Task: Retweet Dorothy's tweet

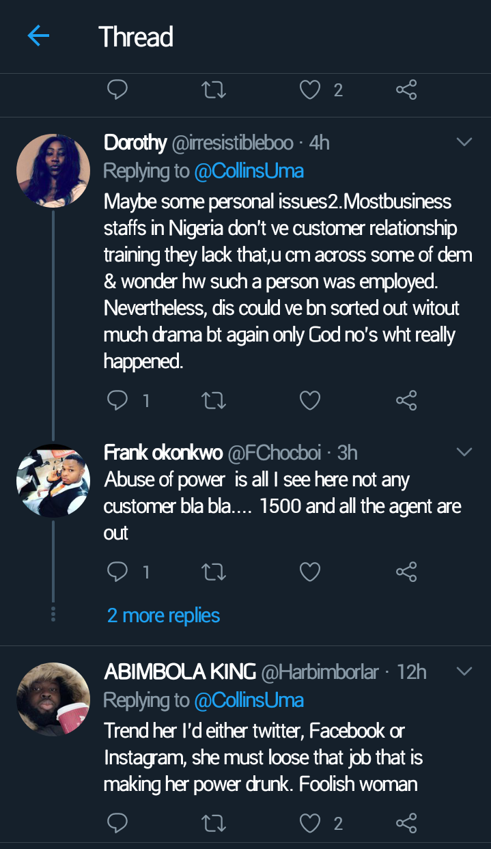Action: (214, 400)
